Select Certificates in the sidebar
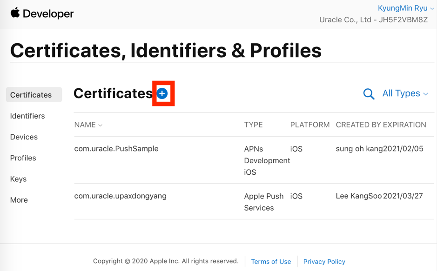The width and height of the screenshot is (437, 271). (34, 95)
